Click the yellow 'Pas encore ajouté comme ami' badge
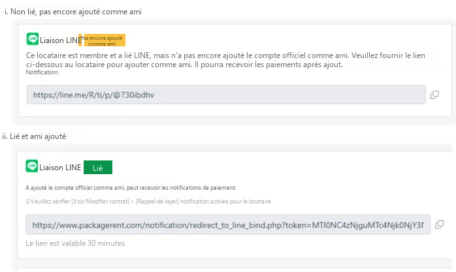 pos(102,40)
